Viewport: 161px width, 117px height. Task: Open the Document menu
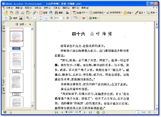click(38, 8)
